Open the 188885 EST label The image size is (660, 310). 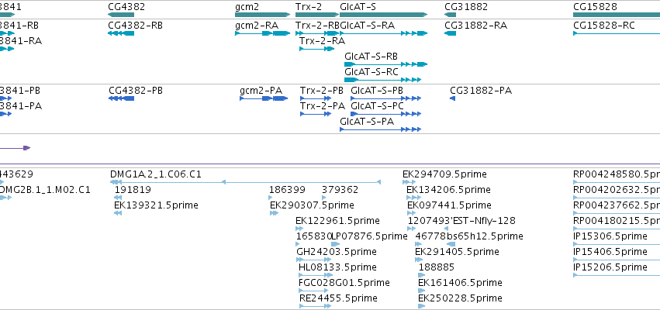[437, 268]
